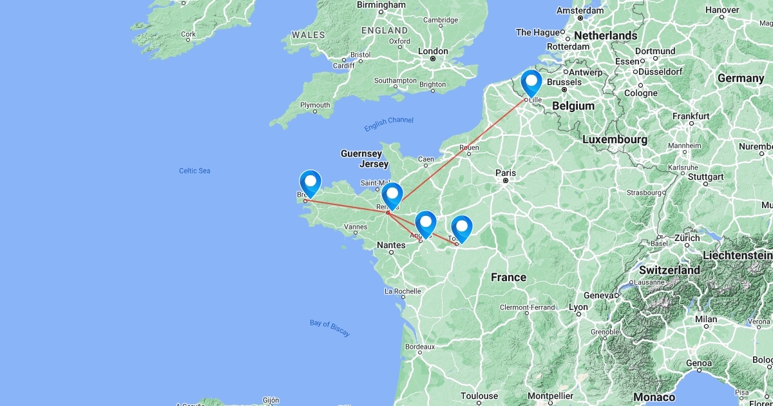This screenshot has height=406, width=773.
Task: Click the London city marker dot
Action: tap(434, 59)
